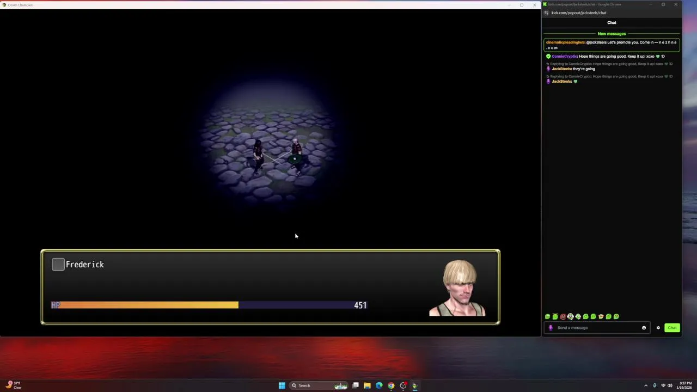The width and height of the screenshot is (697, 392).
Task: Focus the Send a message field
Action: coord(596,328)
